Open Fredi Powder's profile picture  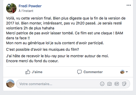pyautogui.click(x=11, y=8)
